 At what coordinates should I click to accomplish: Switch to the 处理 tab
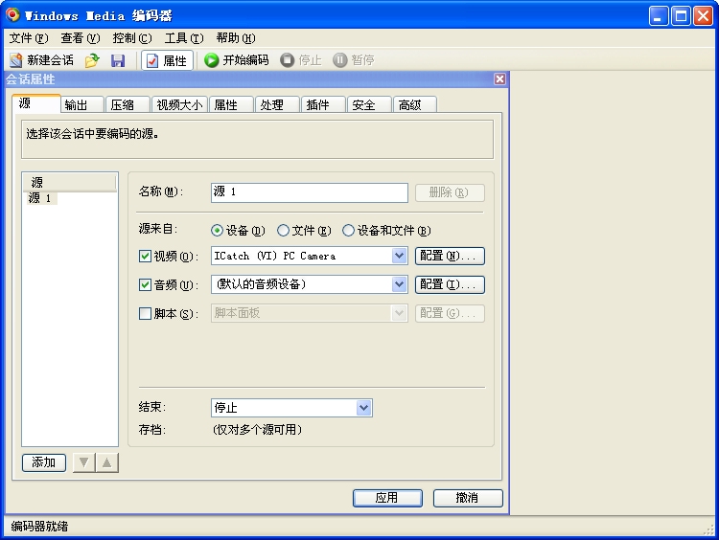pos(277,105)
